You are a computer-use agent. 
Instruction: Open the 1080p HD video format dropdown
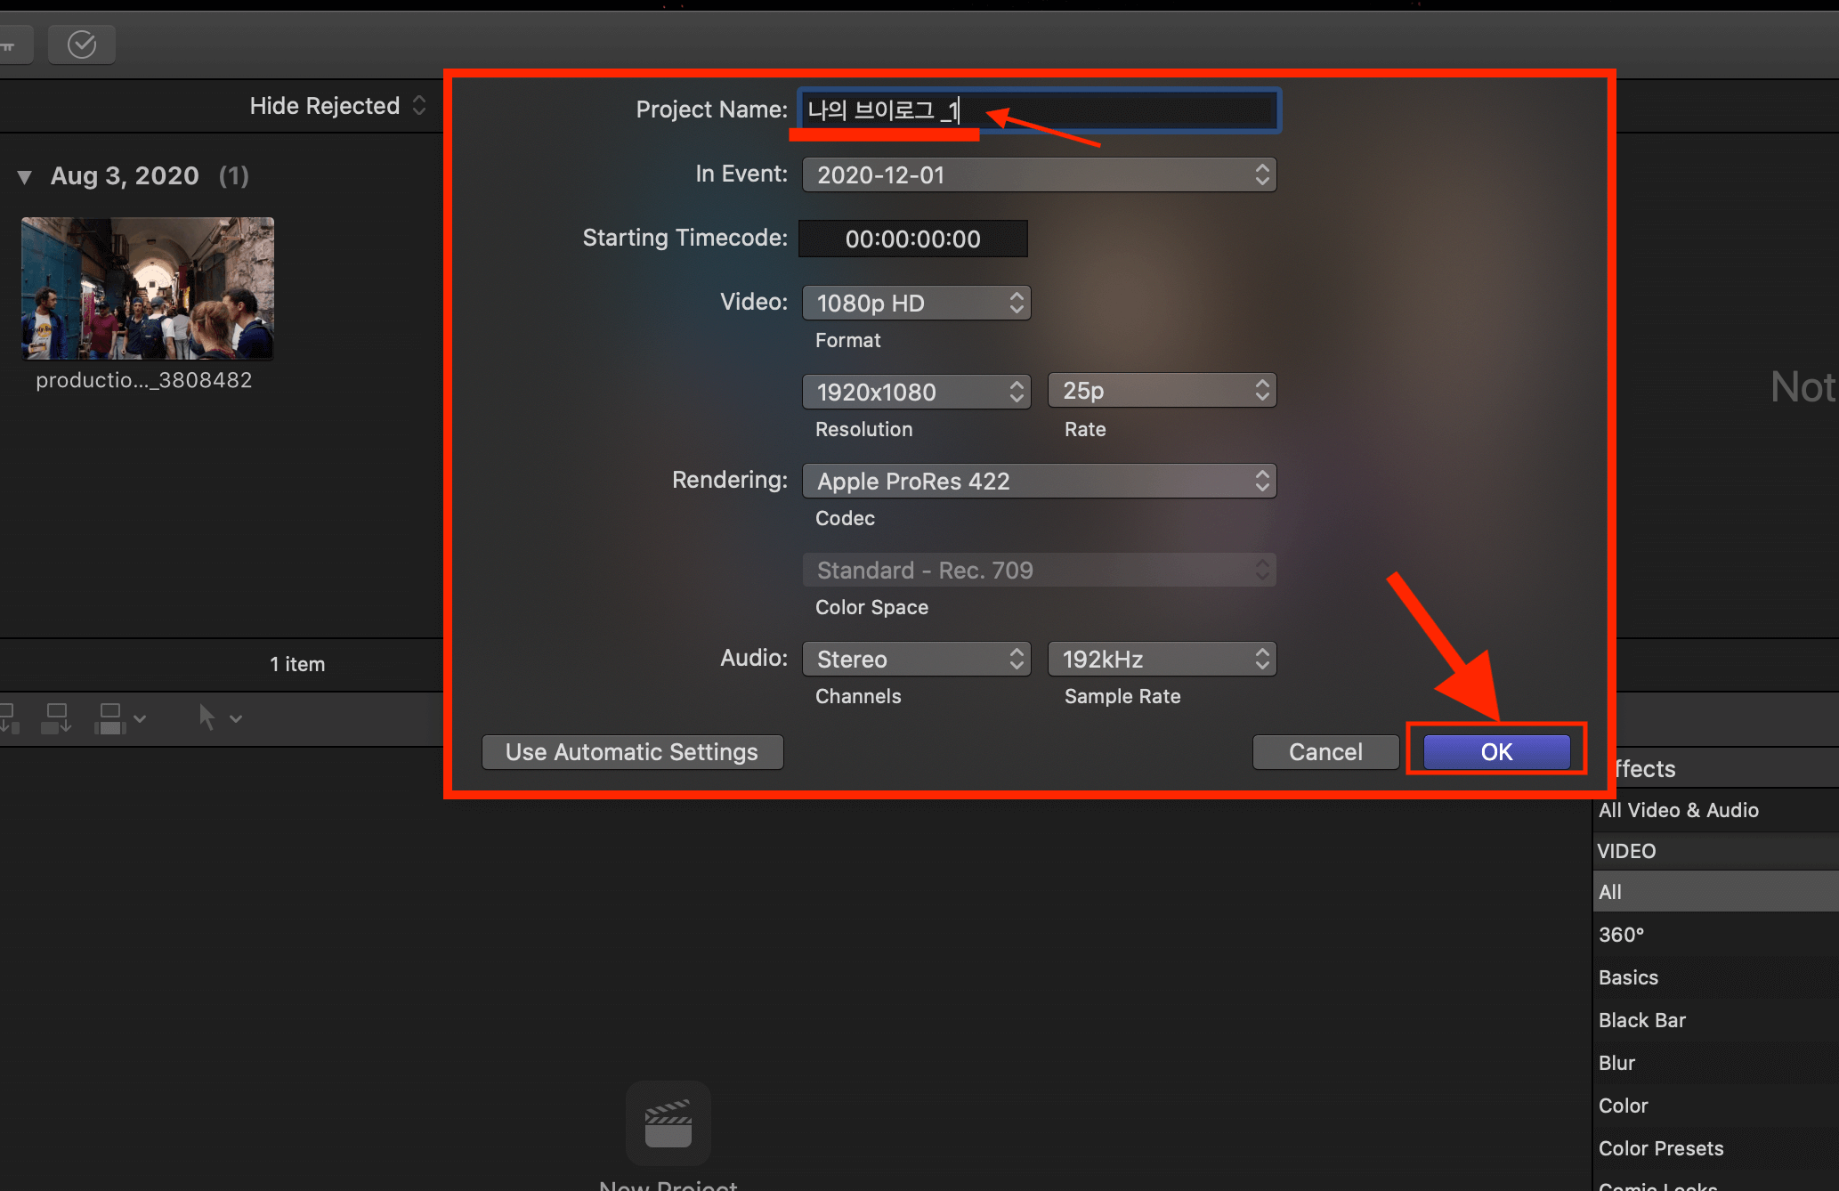(916, 304)
